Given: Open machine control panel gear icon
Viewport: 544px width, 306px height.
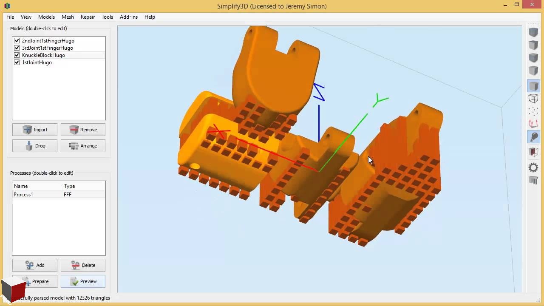Looking at the screenshot, I should (533, 167).
